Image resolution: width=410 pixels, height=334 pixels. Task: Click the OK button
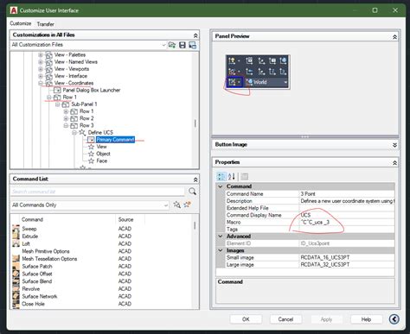tap(246, 319)
